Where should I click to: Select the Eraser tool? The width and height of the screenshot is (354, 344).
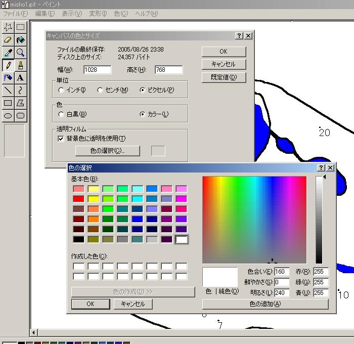(8, 40)
